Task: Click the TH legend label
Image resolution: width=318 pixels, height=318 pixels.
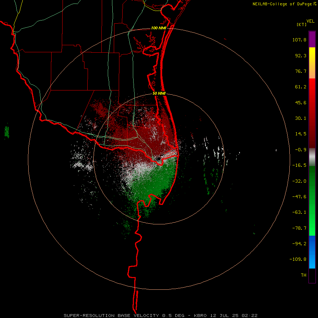Action: (x=304, y=275)
